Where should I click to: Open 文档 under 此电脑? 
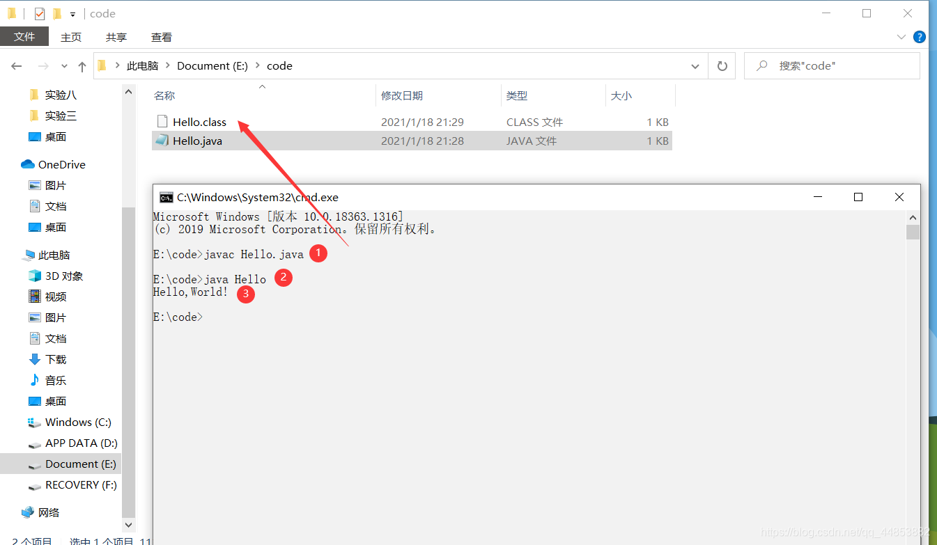point(55,338)
